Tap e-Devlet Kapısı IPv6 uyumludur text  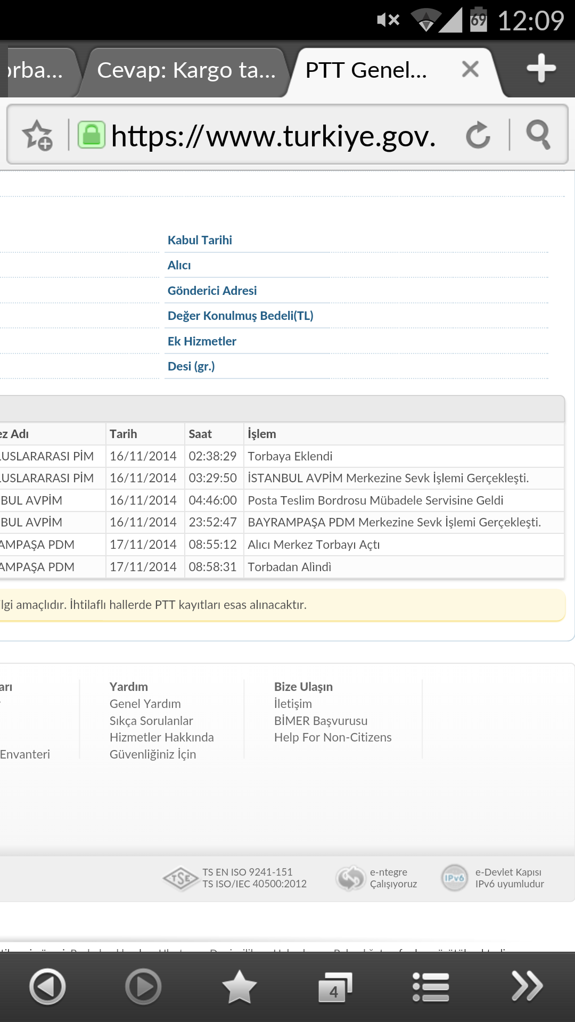pos(510,878)
